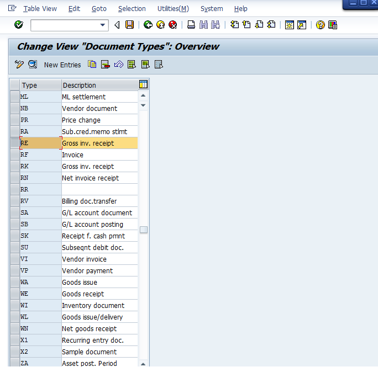Click the Print icon
The height and width of the screenshot is (367, 378).
191,25
